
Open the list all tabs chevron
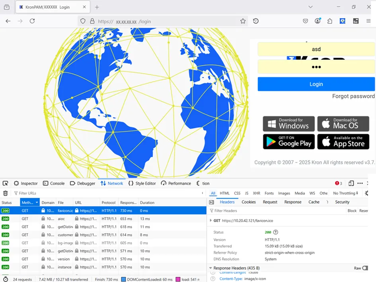[310, 7]
